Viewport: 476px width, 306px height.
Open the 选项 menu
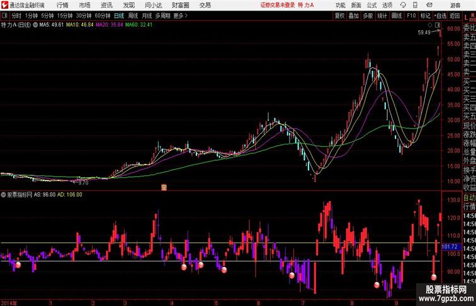point(387,5)
